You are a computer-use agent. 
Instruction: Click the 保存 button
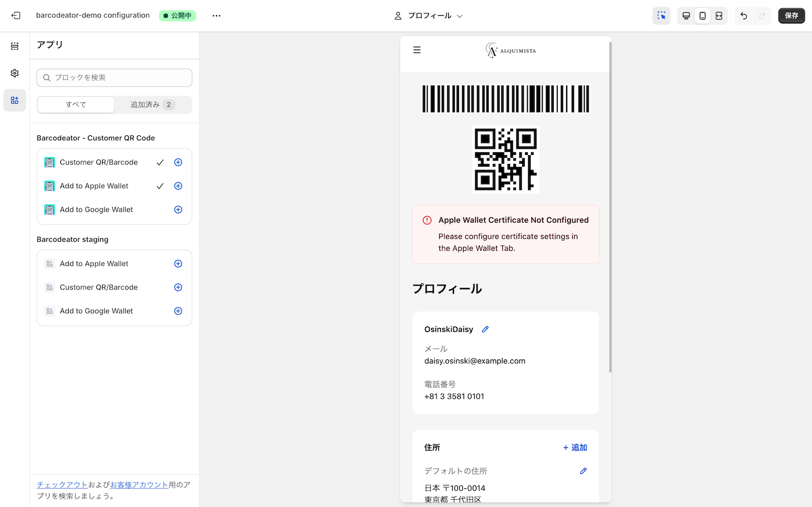click(791, 16)
